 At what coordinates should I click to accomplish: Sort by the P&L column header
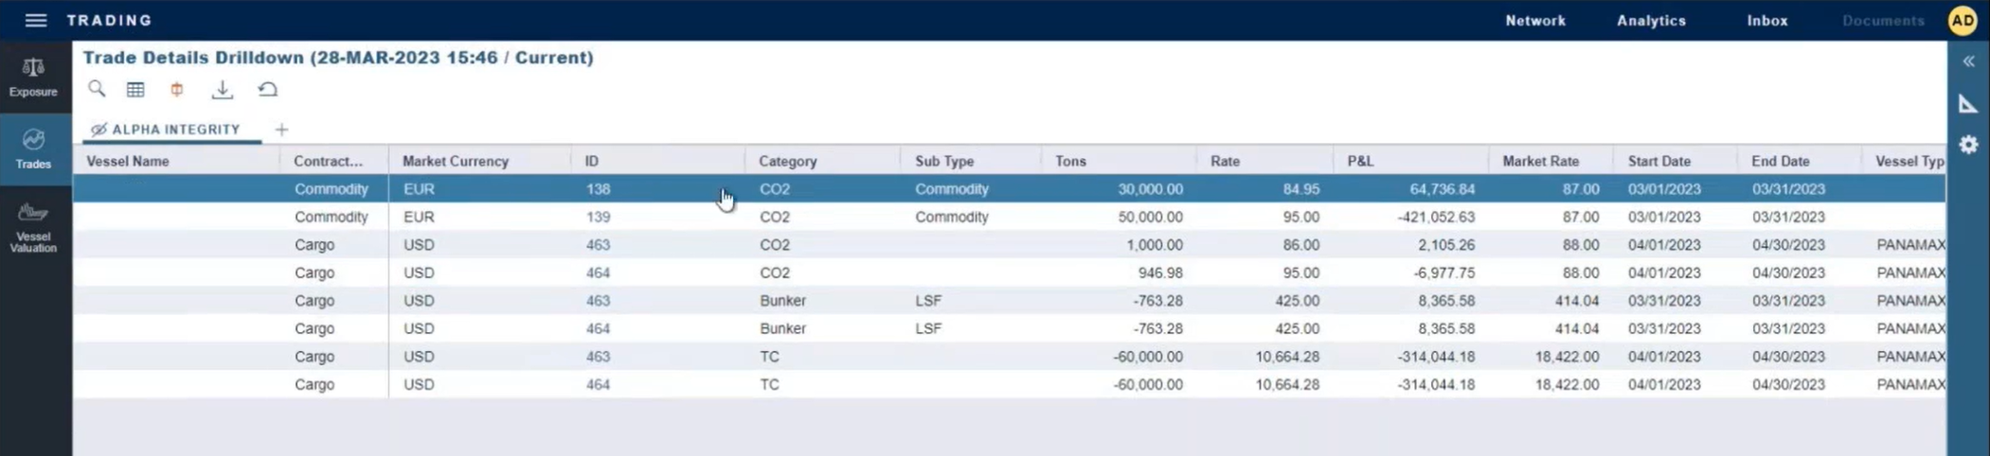(1360, 161)
